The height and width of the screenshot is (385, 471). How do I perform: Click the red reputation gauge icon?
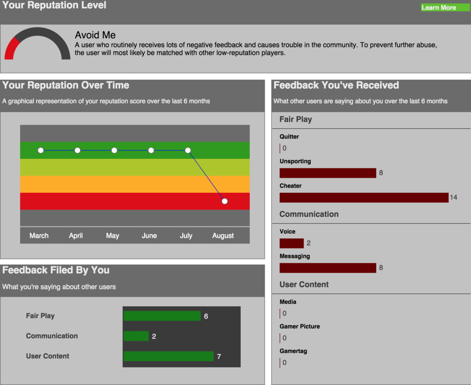(37, 44)
